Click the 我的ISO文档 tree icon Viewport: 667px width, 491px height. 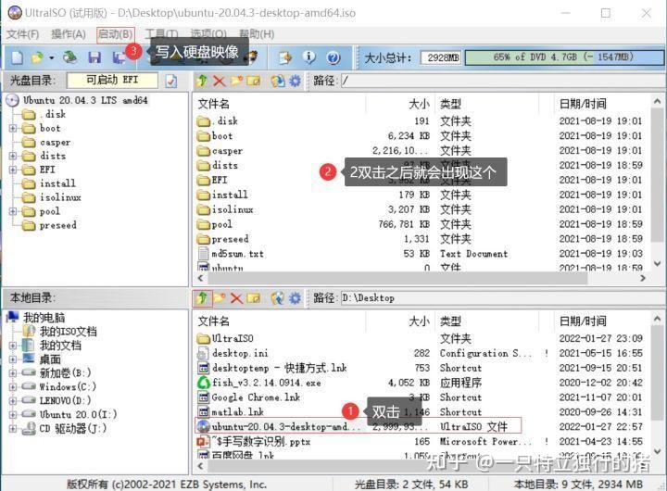(29, 331)
